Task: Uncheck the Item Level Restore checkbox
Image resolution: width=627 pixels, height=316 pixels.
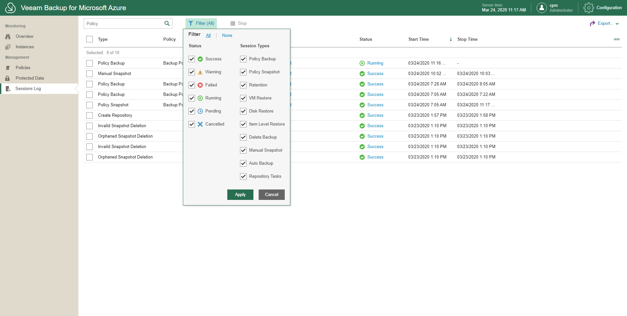Action: pos(243,124)
